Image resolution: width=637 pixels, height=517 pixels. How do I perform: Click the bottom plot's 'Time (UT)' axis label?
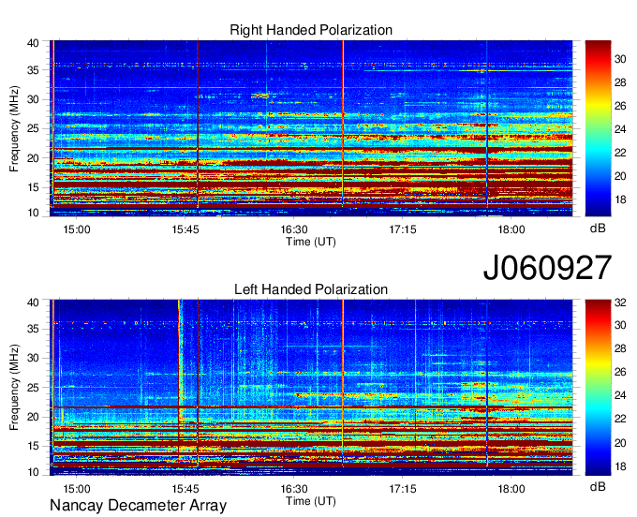(311, 501)
